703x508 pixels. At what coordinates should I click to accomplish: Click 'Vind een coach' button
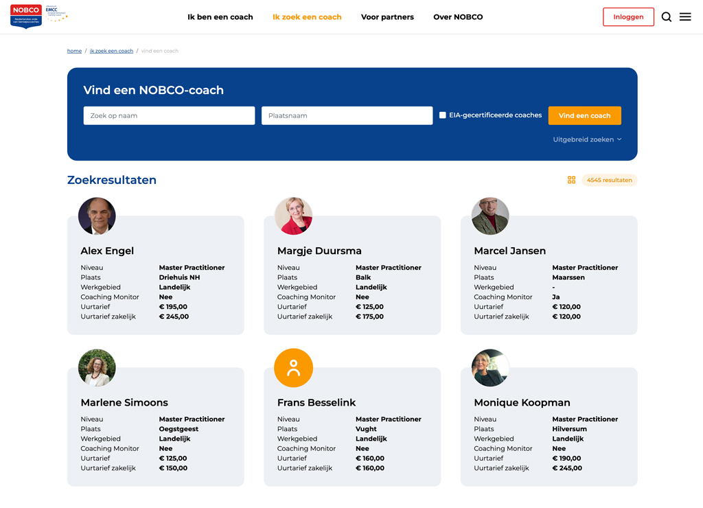pyautogui.click(x=584, y=115)
